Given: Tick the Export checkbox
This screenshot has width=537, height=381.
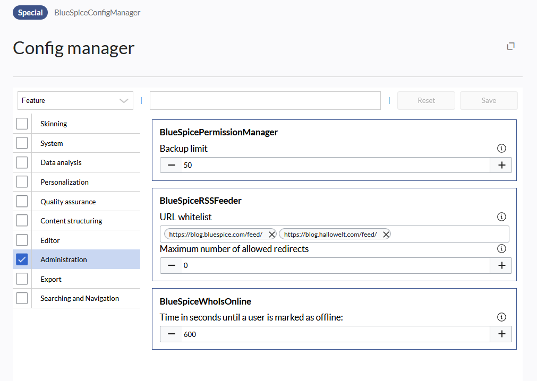Looking at the screenshot, I should point(22,279).
